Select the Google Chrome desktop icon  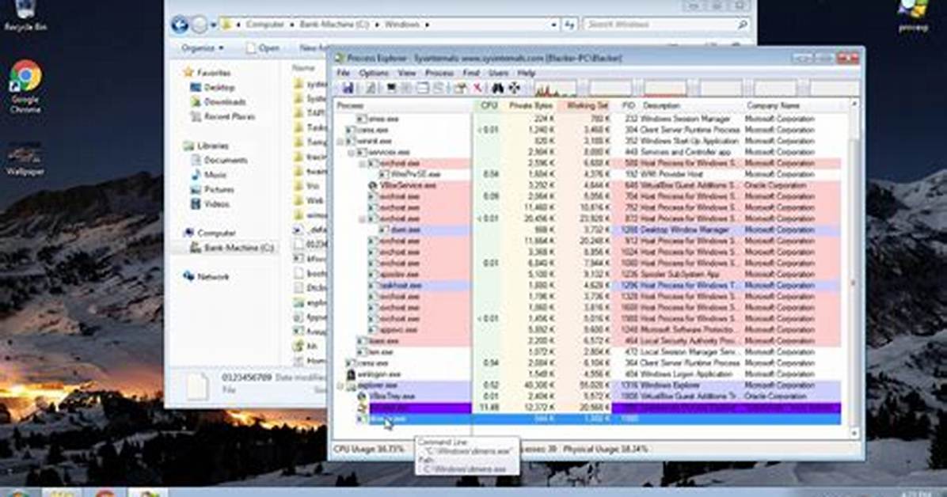click(x=25, y=86)
